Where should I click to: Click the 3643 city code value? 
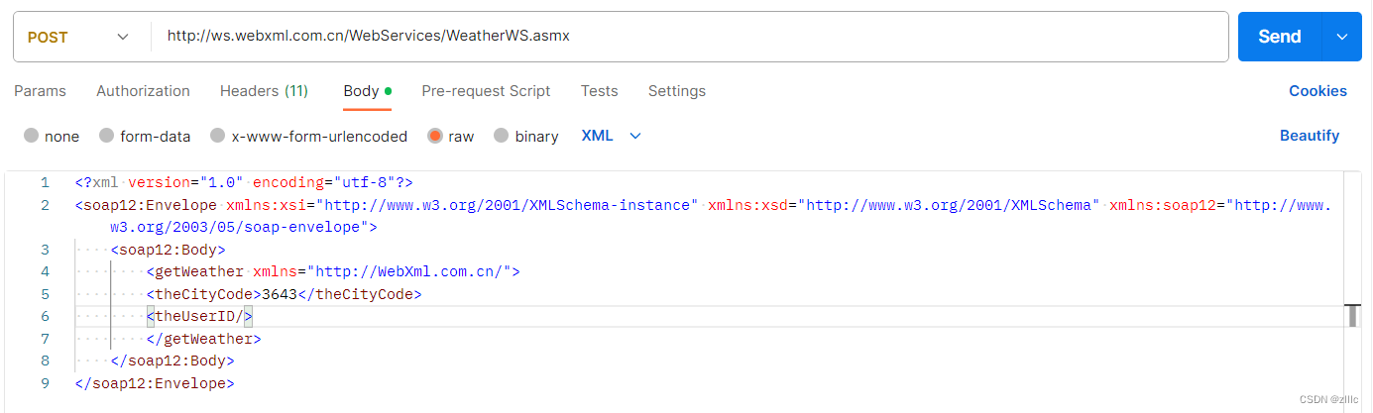279,294
